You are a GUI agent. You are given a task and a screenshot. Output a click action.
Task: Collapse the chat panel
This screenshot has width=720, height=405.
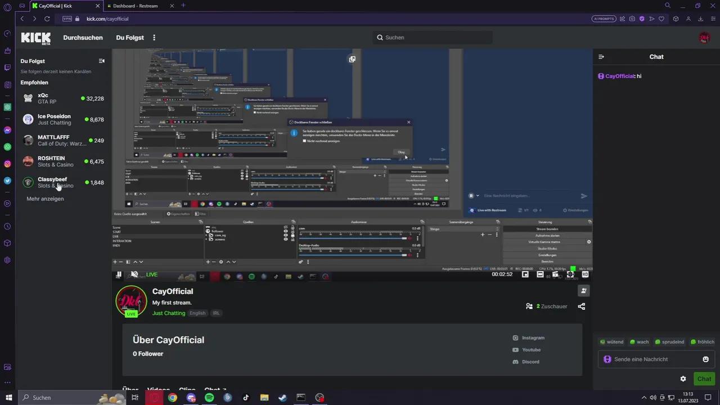pos(601,57)
